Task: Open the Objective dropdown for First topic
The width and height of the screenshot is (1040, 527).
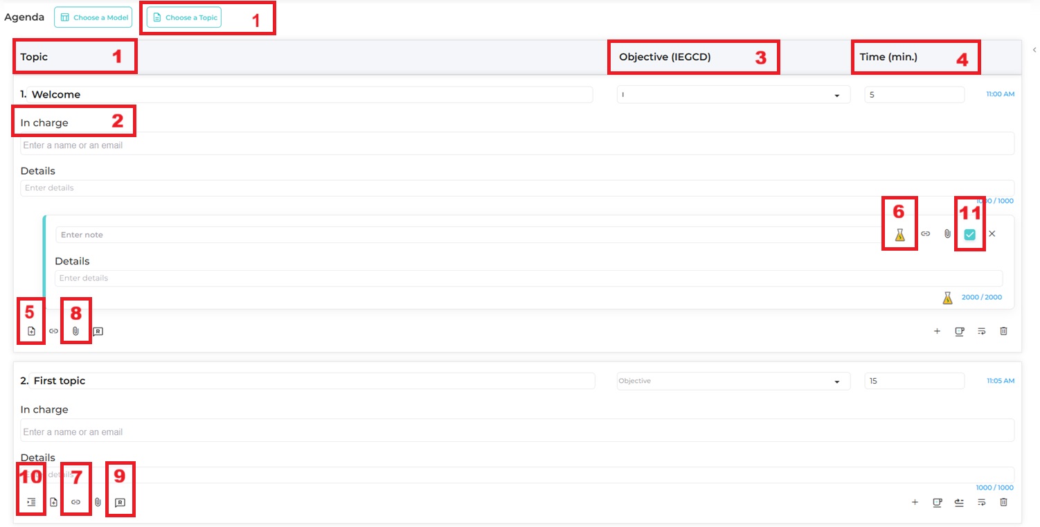Action: coord(733,381)
